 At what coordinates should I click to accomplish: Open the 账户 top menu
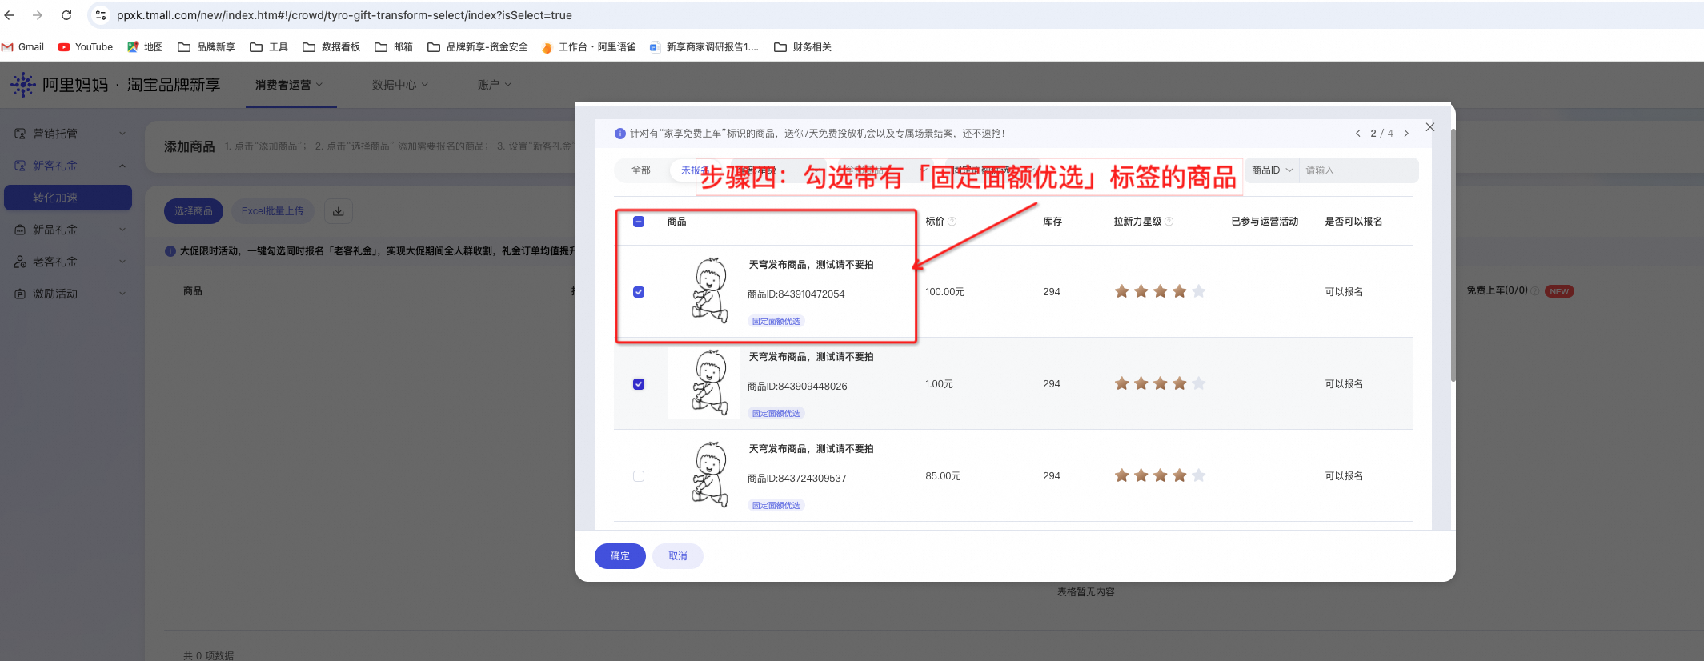coord(494,85)
